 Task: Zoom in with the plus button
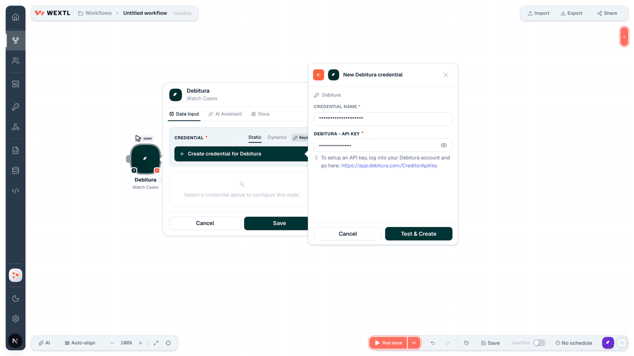(141, 343)
